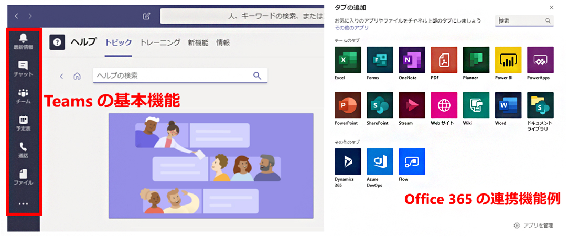Add the SharePoint tab app
Screen dimensions: 568x237
click(380, 105)
